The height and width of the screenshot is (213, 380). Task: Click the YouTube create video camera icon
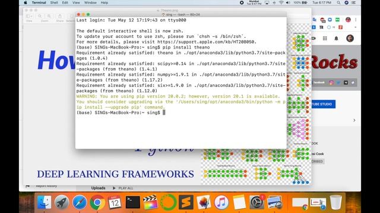313,38
